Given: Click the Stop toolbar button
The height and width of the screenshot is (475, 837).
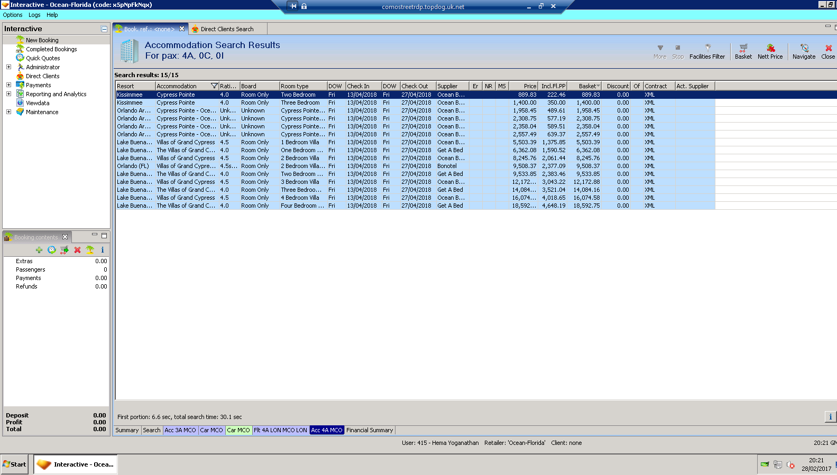Looking at the screenshot, I should click(x=678, y=51).
